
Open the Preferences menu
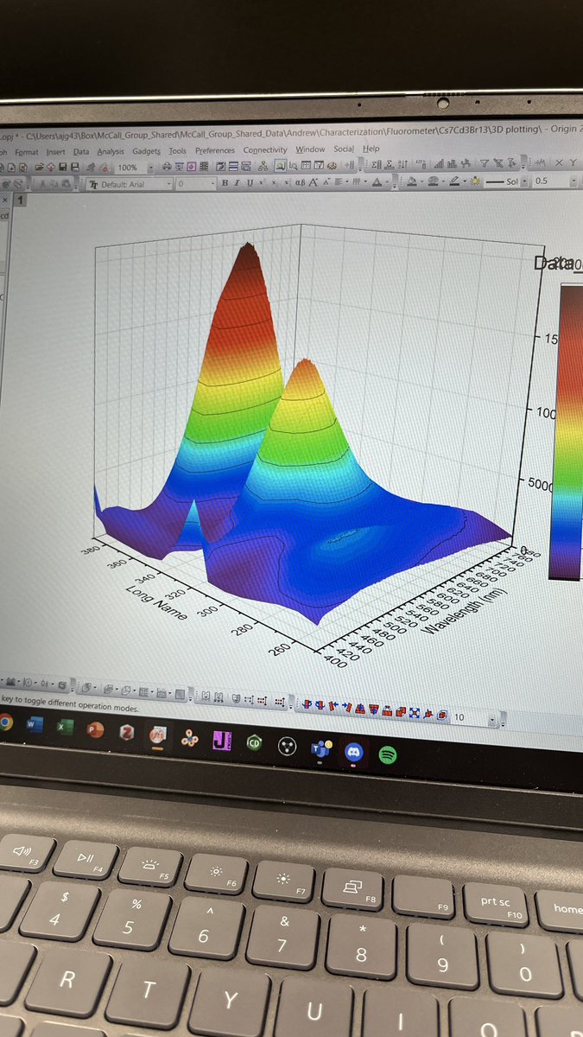tap(215, 150)
